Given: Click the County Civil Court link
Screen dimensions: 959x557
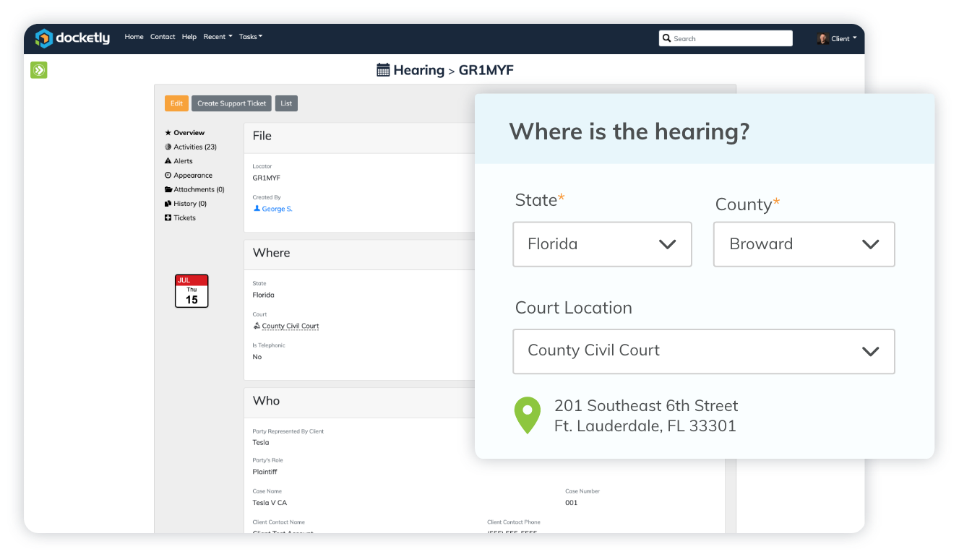Looking at the screenshot, I should pos(290,326).
